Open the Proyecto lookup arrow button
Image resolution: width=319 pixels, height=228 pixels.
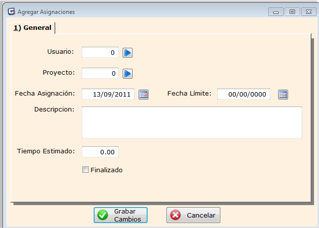128,74
